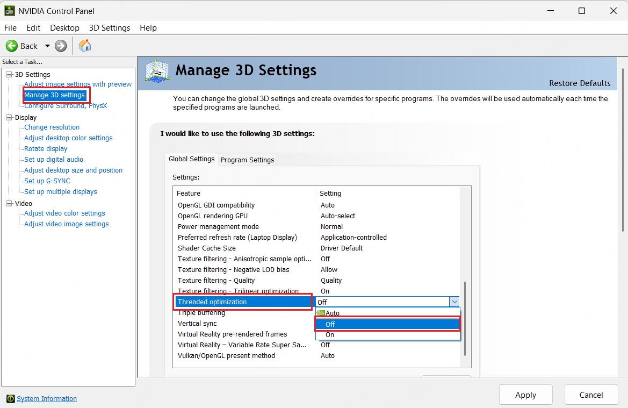Image resolution: width=628 pixels, height=408 pixels.
Task: Click the Apply button
Action: 525,395
